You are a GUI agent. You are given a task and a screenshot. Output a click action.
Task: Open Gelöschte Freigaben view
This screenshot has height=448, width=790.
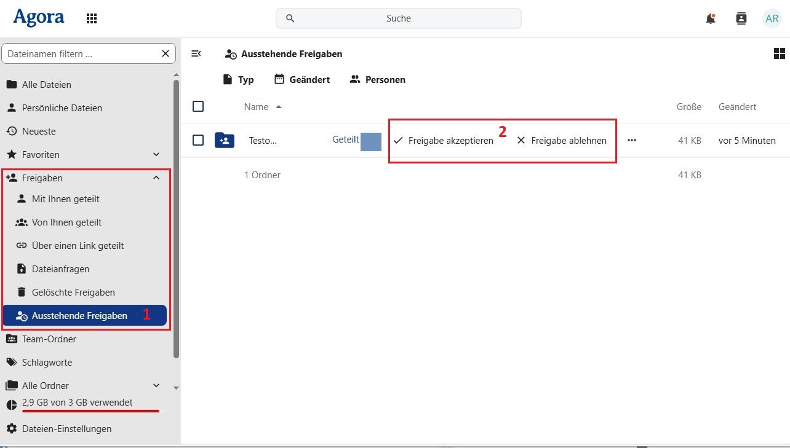tap(73, 293)
